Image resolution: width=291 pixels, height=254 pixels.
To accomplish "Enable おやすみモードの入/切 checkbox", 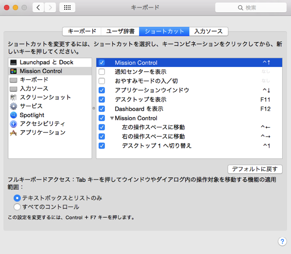I will tap(102, 81).
